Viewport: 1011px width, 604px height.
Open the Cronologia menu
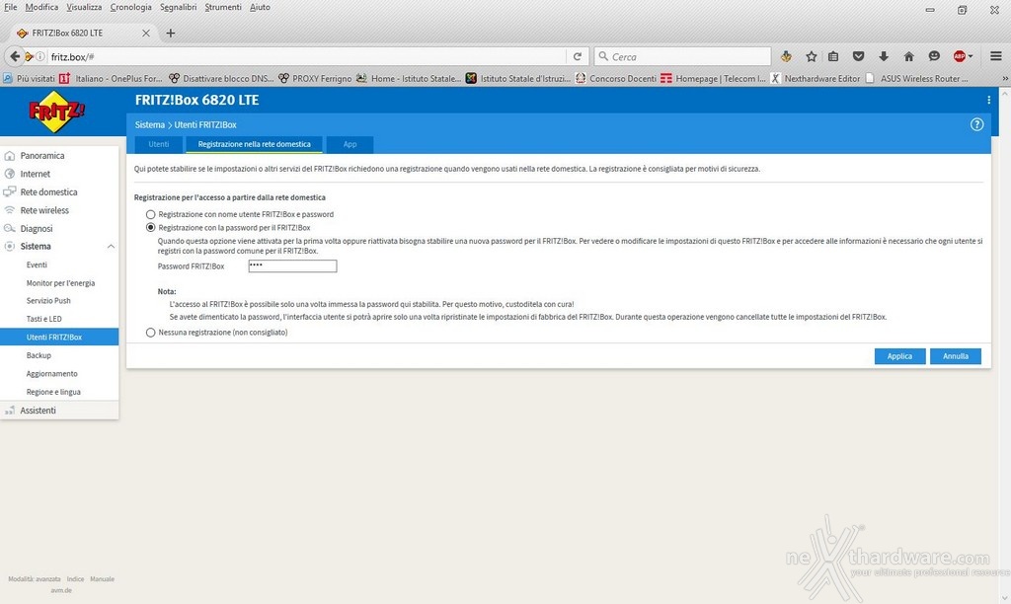click(x=131, y=7)
